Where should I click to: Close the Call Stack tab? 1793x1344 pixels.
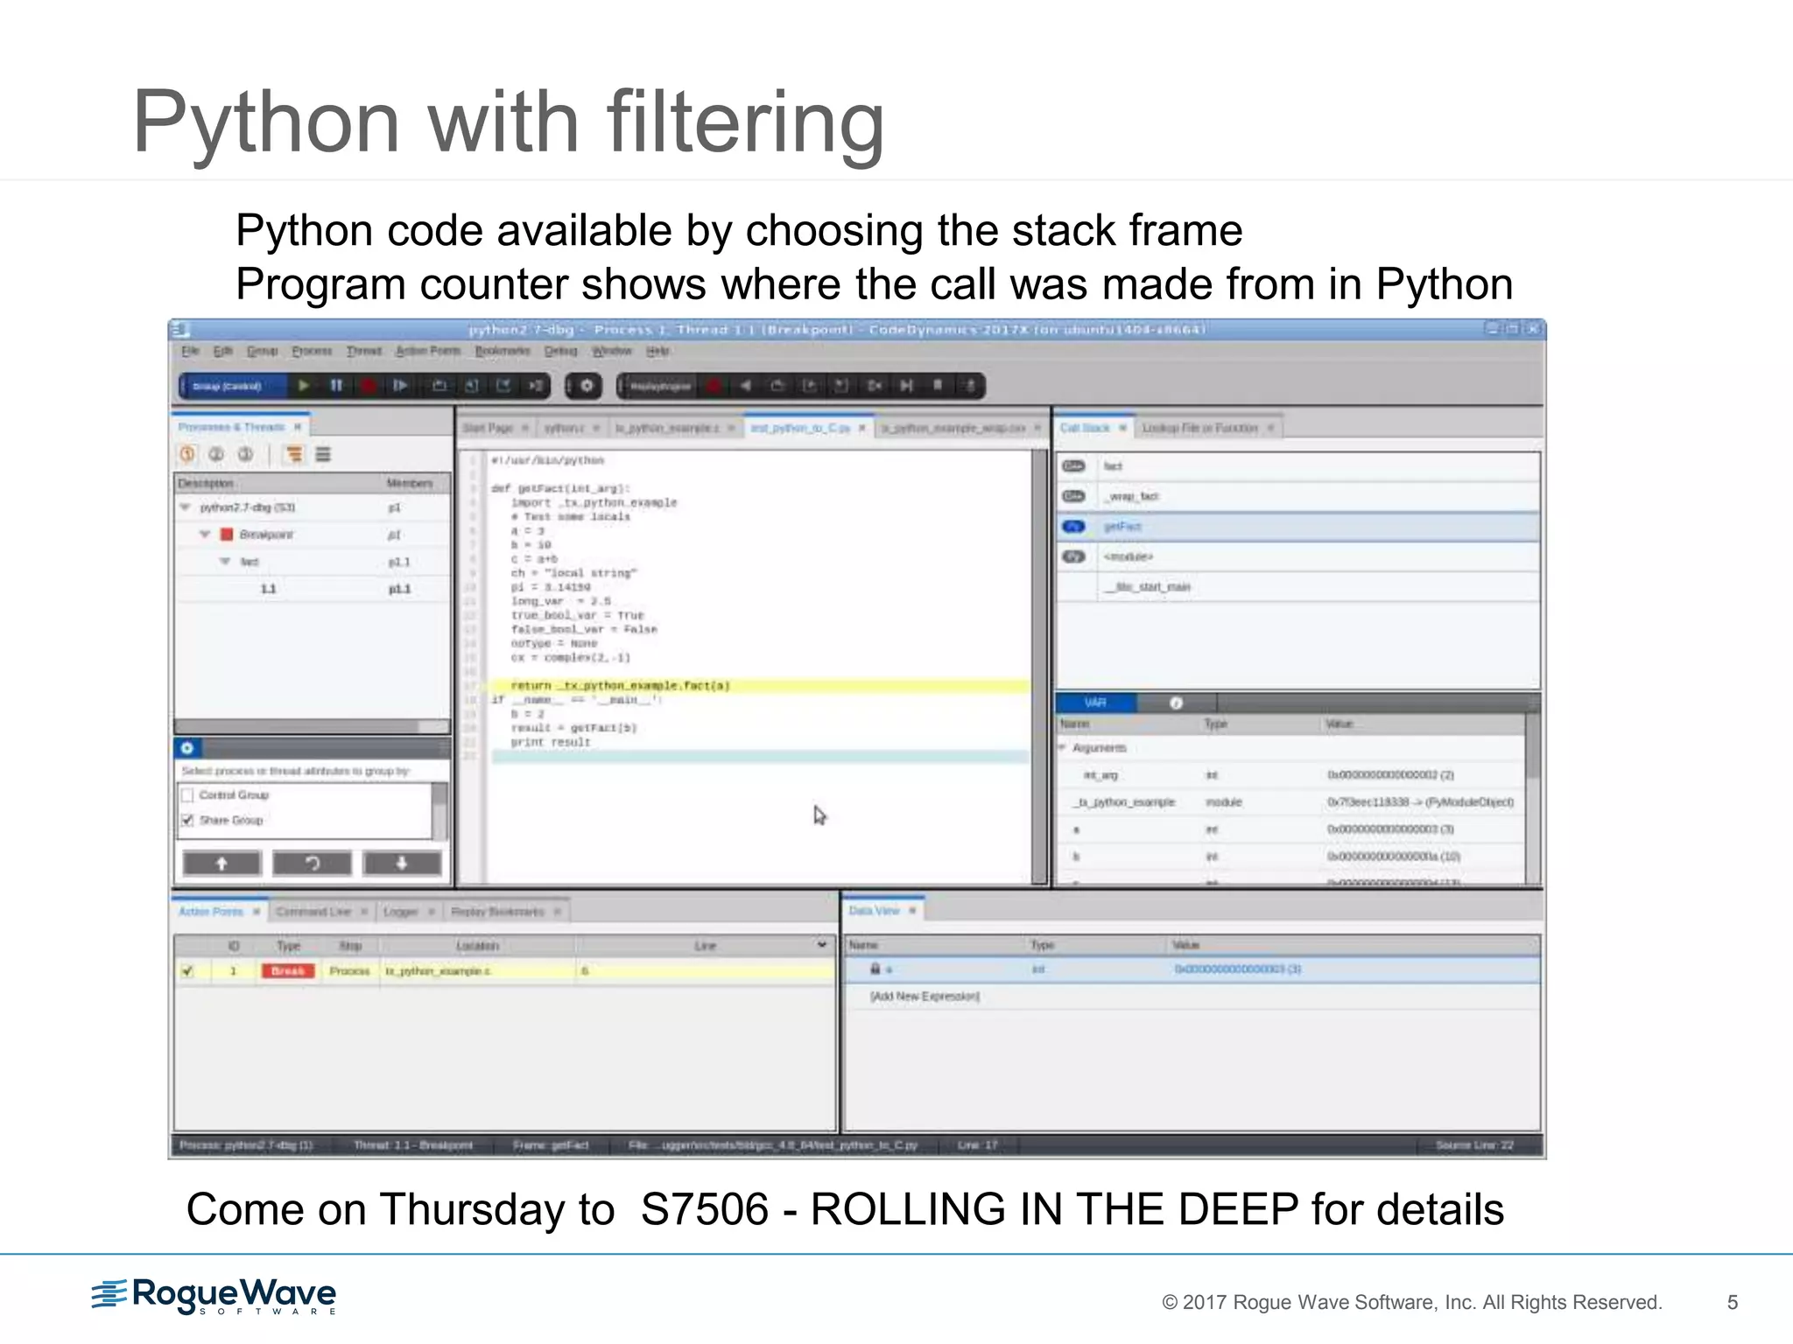click(1122, 428)
